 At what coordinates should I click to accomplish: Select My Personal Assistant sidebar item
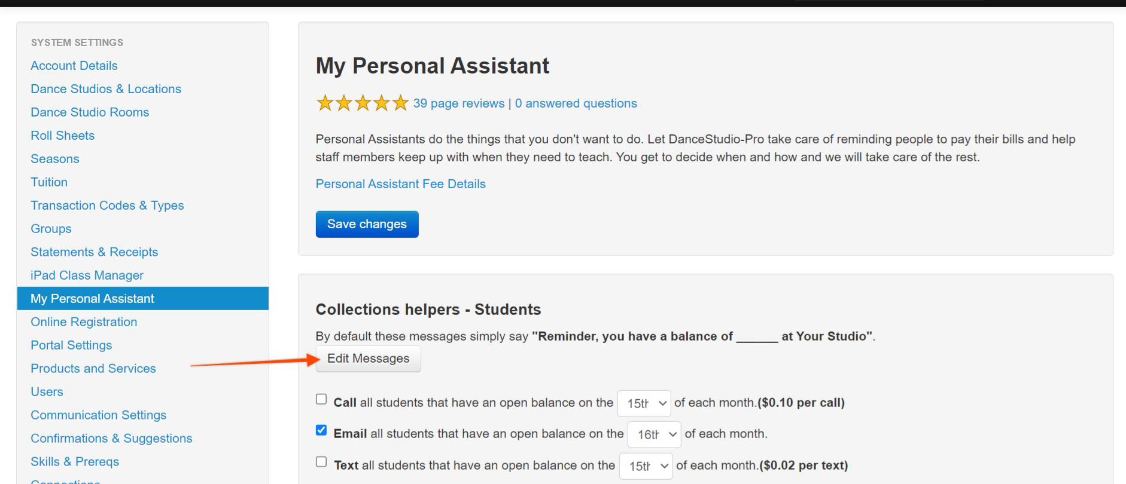(92, 299)
